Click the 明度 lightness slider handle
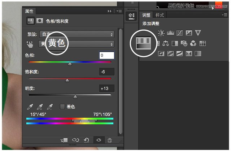The height and width of the screenshot is (151, 231). pos(75,97)
